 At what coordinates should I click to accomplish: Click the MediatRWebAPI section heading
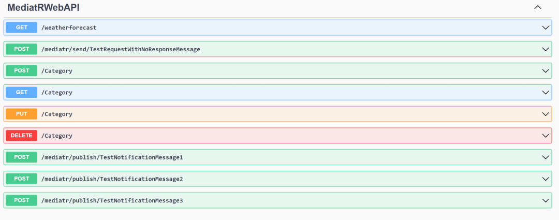(43, 8)
